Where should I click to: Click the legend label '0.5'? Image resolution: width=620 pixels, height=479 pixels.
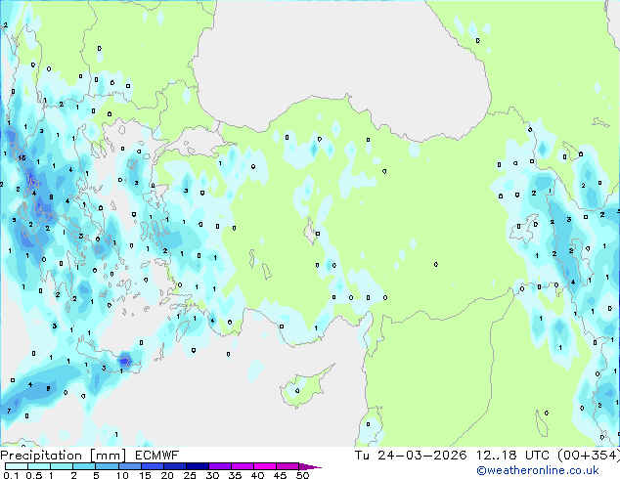click(33, 475)
